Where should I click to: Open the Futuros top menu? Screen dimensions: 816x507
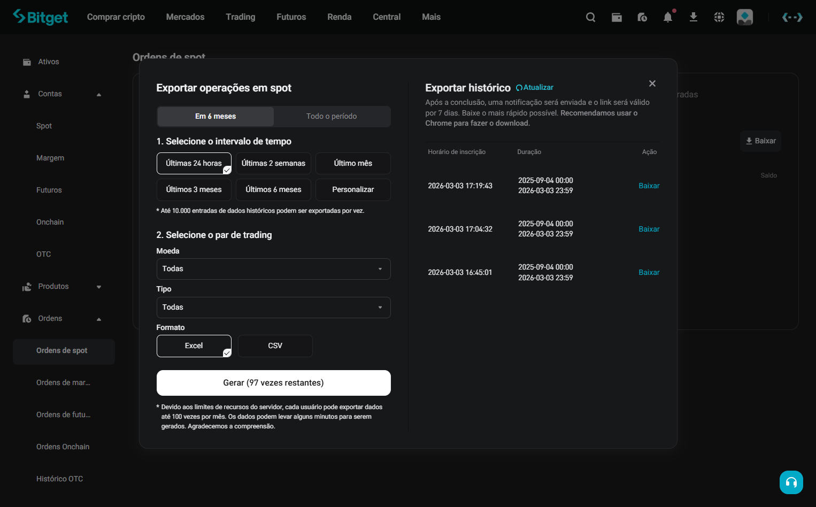pyautogui.click(x=291, y=17)
